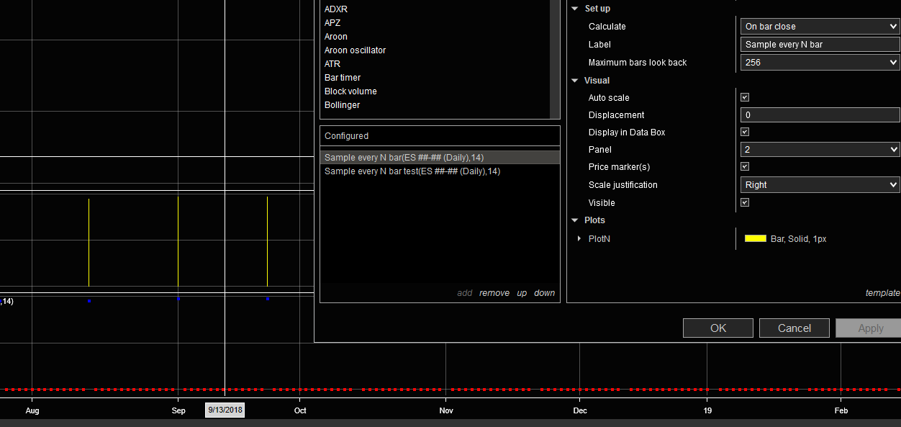The height and width of the screenshot is (427, 901).
Task: Toggle Display in Data Box checkbox
Action: click(745, 132)
